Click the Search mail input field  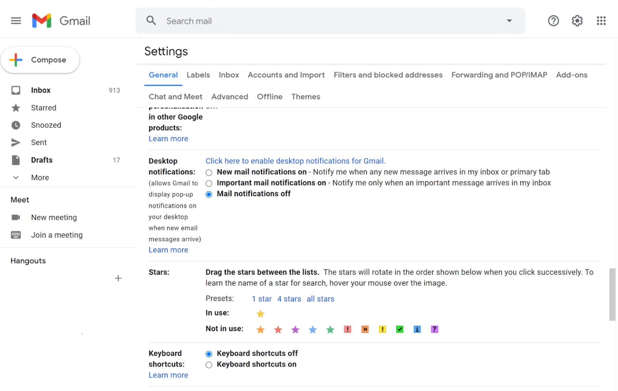(282, 21)
